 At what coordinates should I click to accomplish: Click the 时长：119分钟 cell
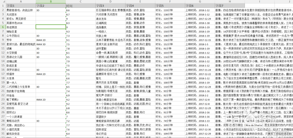(170, 10)
